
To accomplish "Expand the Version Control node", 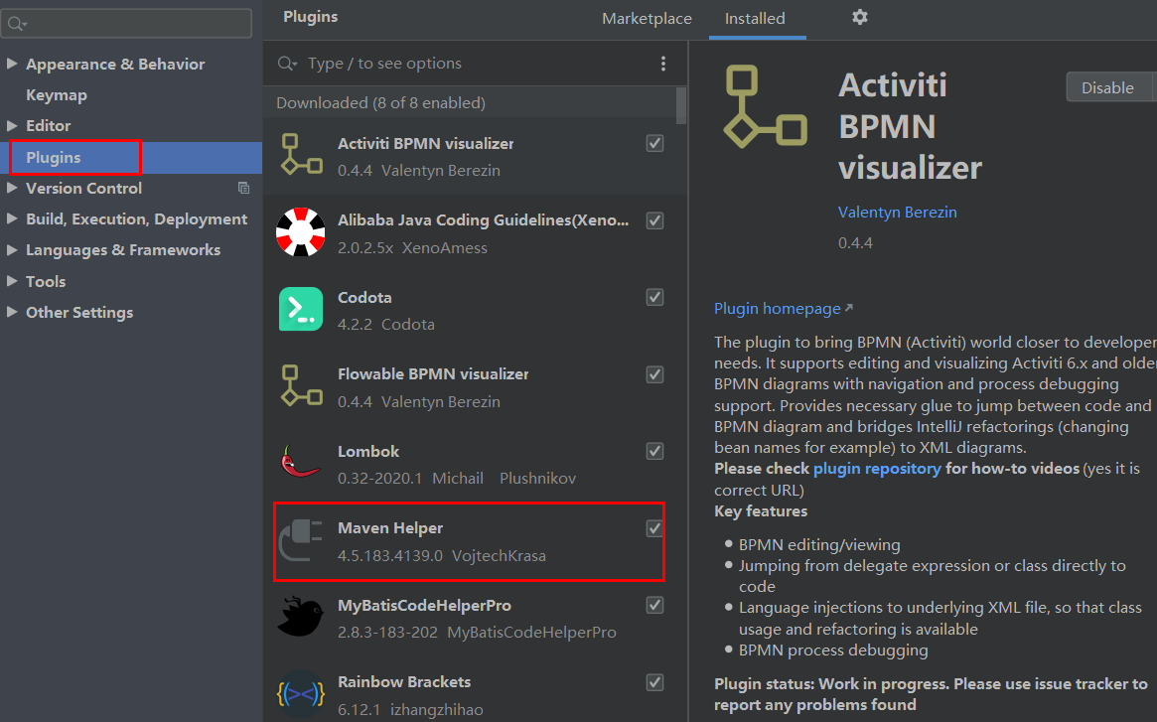I will pyautogui.click(x=12, y=188).
